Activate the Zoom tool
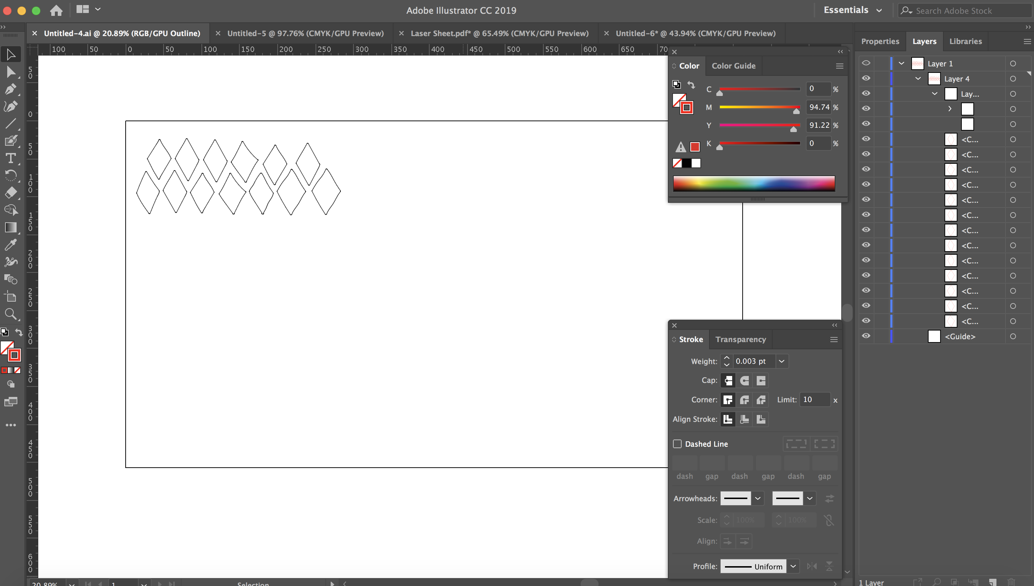The height and width of the screenshot is (586, 1034). tap(11, 314)
